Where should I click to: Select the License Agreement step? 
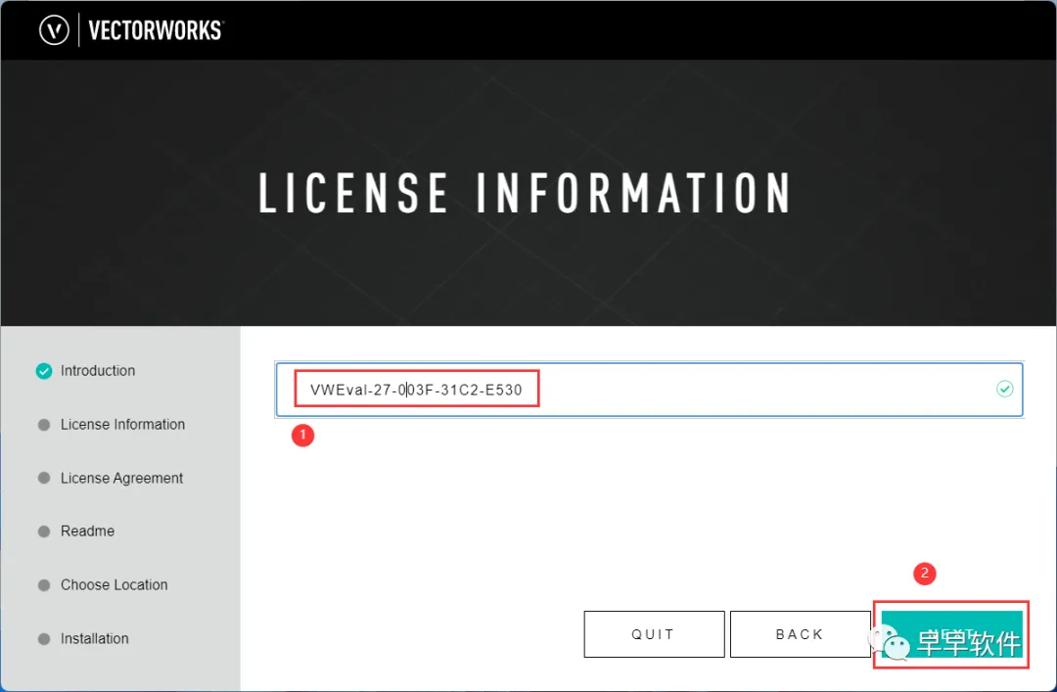122,479
